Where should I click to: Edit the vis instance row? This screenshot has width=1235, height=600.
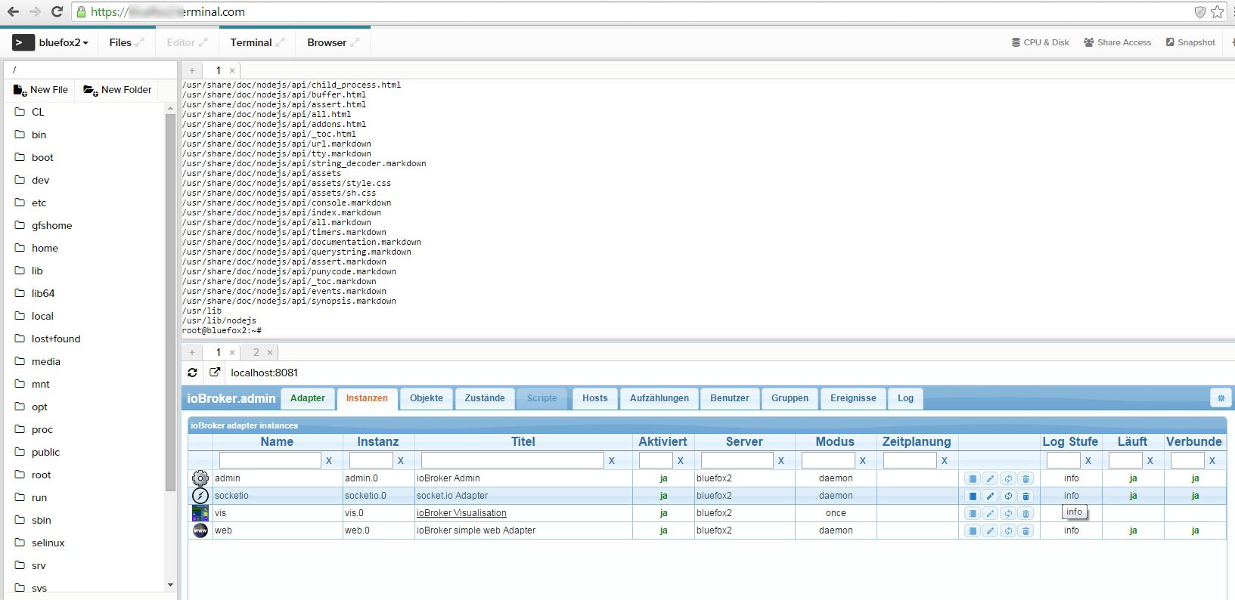pos(990,513)
